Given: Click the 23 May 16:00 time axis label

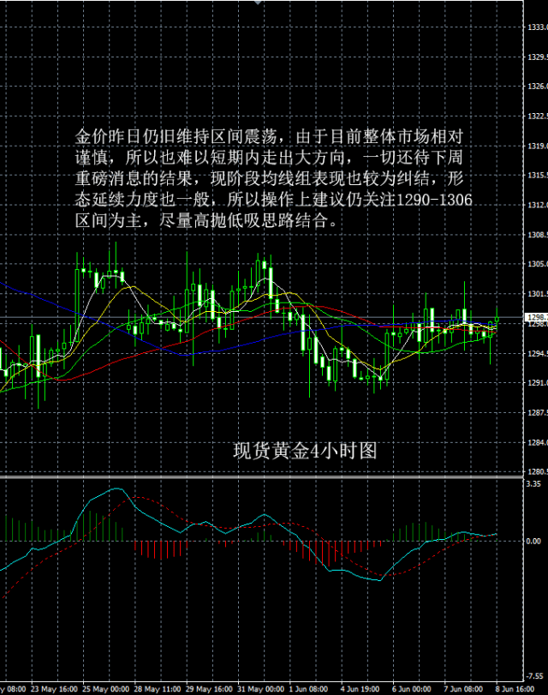Looking at the screenshot, I should 55,689.
